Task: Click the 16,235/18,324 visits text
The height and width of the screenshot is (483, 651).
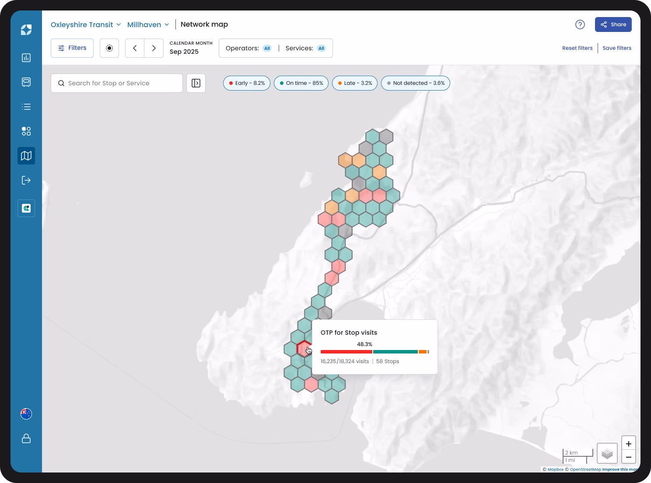Action: coord(345,361)
